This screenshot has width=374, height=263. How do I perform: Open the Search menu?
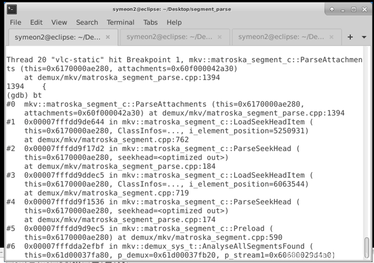87,22
